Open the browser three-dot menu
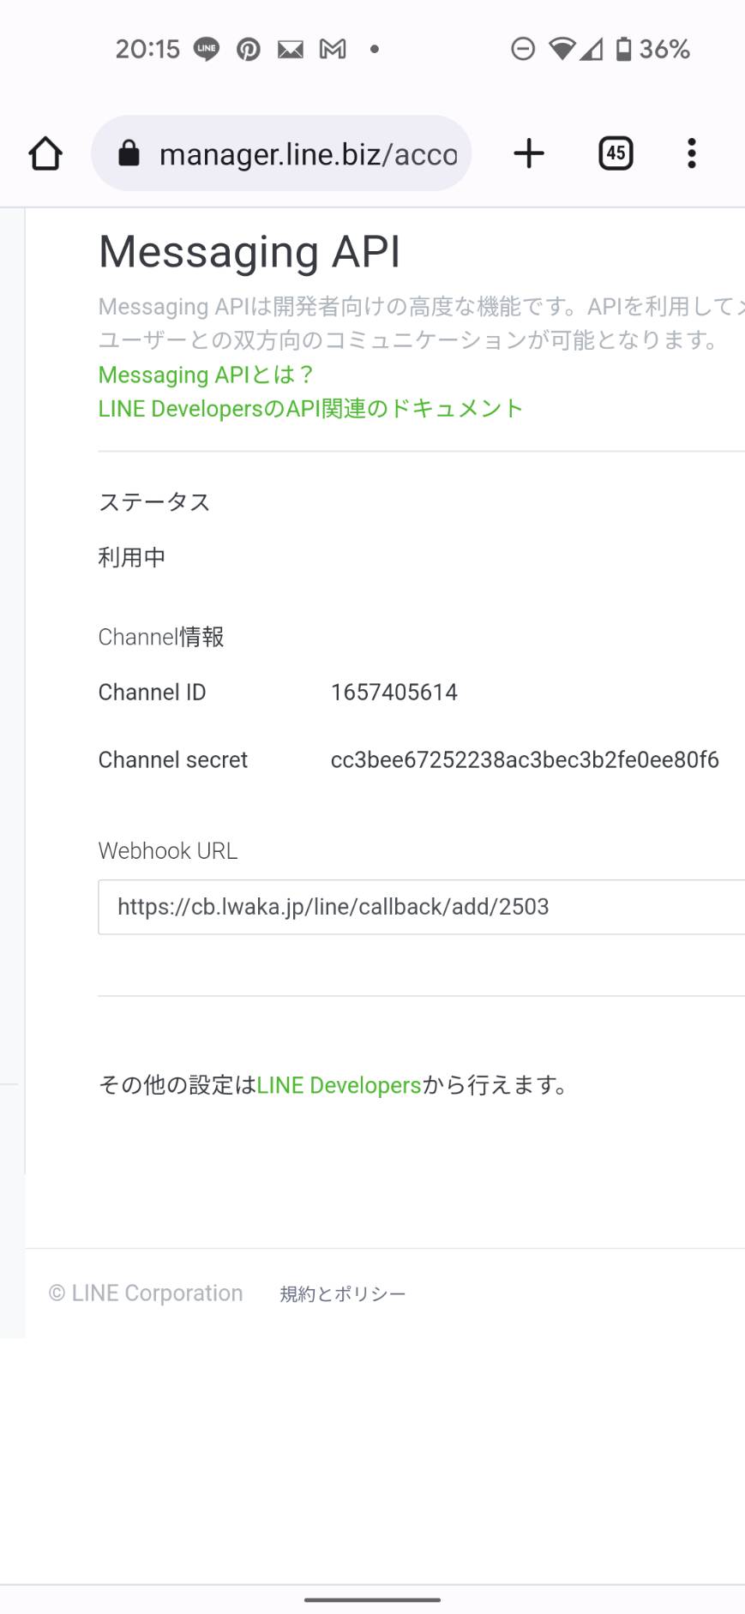 pos(691,154)
